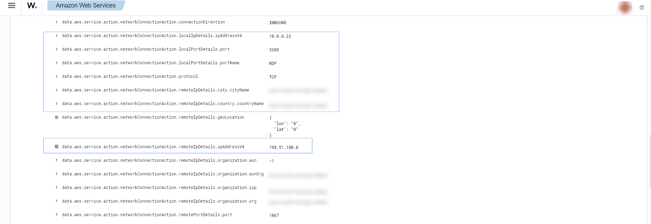651x224 pixels.
Task: Click the text type icon beside localPortDetails.portName
Action: coord(57,63)
